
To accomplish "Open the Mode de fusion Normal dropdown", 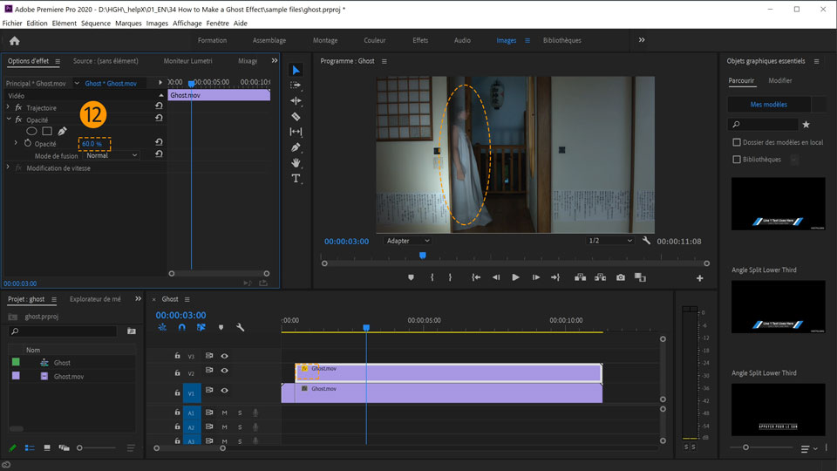I will [x=112, y=156].
